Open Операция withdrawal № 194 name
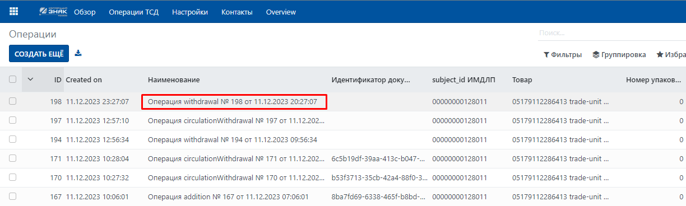Image resolution: width=686 pixels, height=206 pixels. [233, 140]
